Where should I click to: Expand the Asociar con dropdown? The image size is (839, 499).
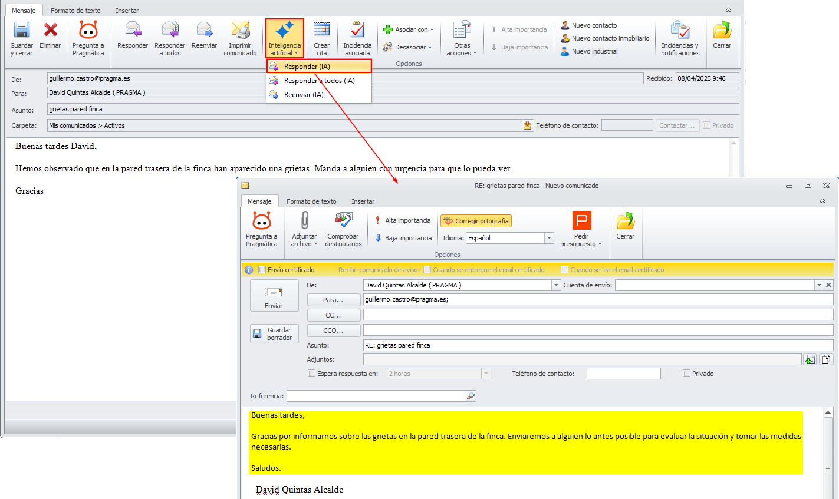[x=409, y=29]
